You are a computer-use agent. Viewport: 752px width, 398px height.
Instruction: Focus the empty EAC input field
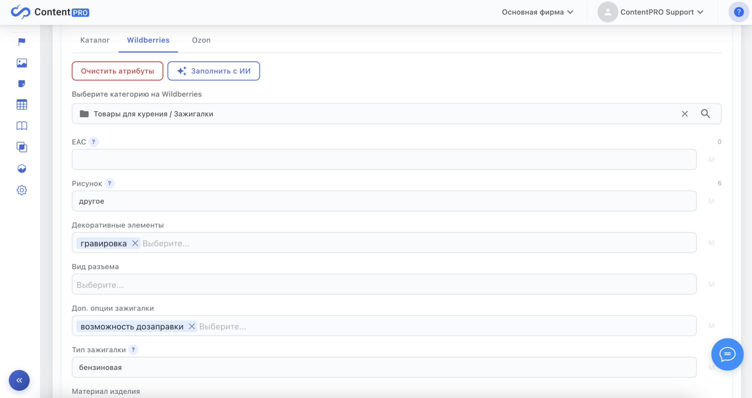click(x=384, y=159)
